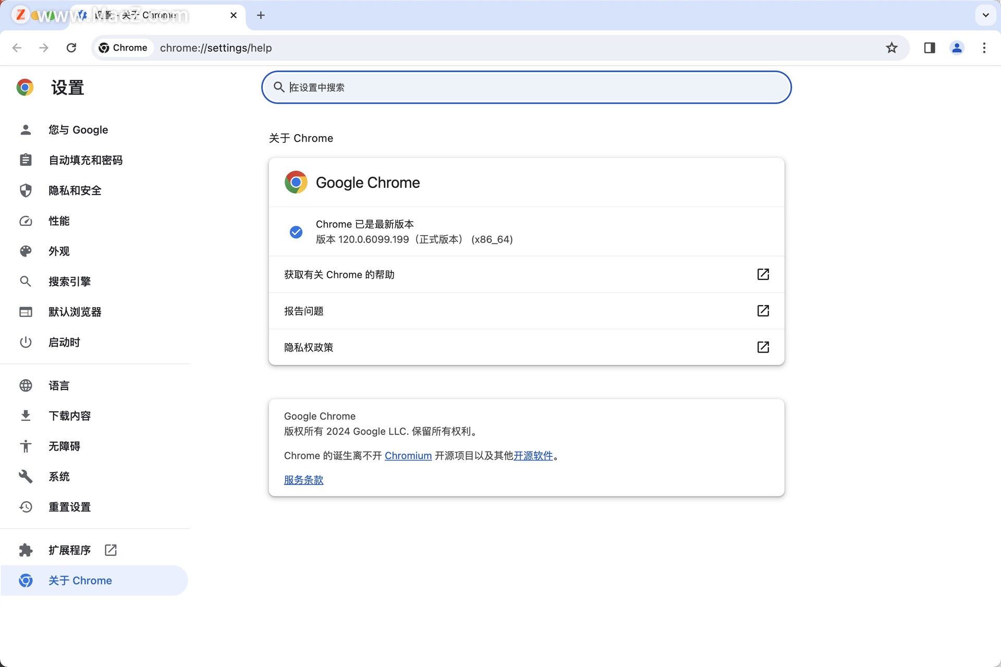Bookmark this page with the star icon
The image size is (1001, 667).
[x=892, y=48]
